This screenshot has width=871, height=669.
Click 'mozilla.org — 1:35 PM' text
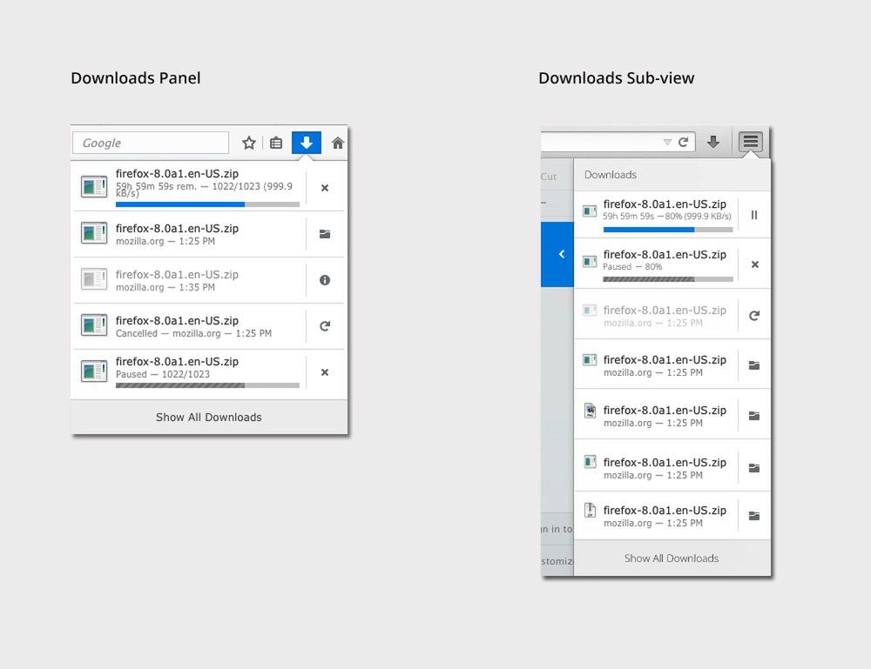tap(165, 287)
